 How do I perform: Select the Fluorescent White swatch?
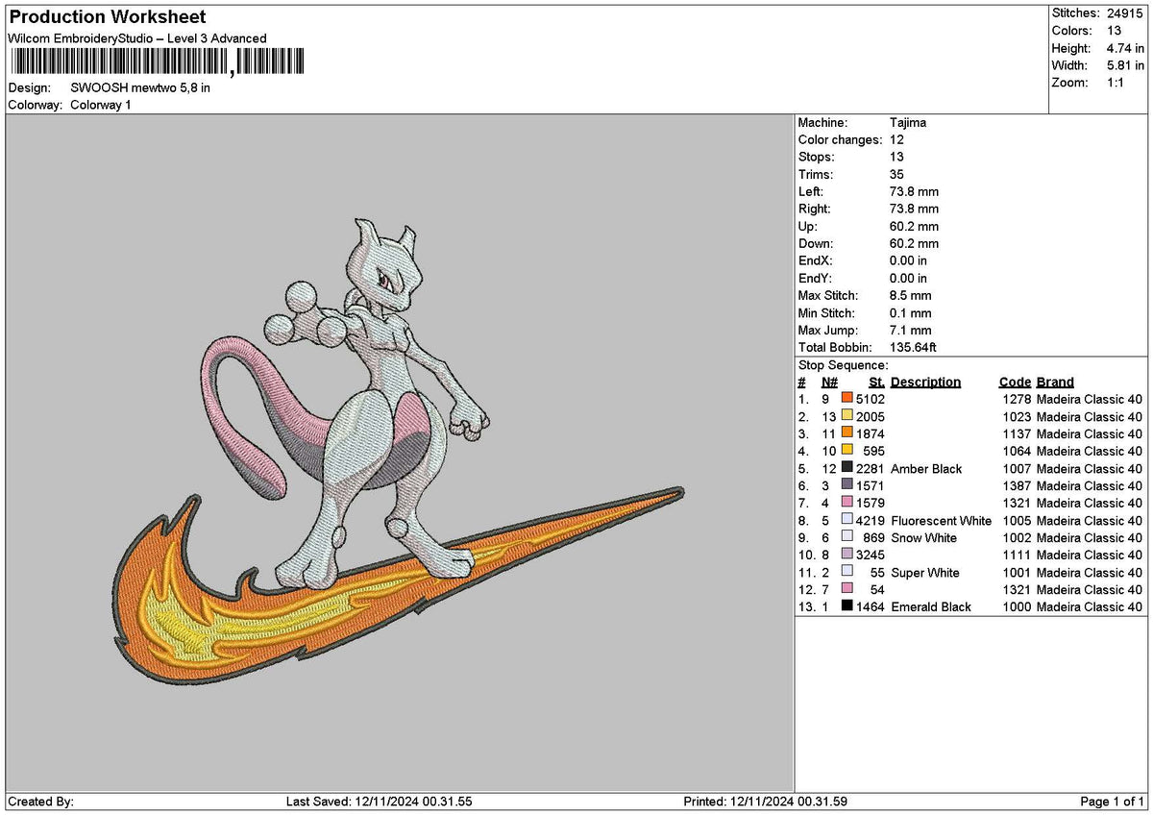(x=847, y=520)
